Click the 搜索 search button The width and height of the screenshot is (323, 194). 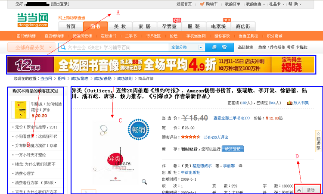pos(220,47)
